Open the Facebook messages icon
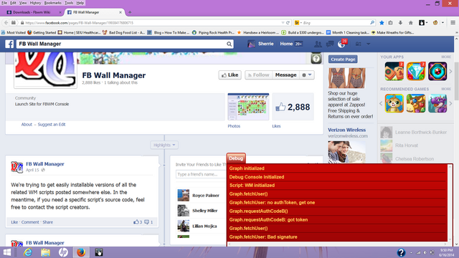The width and height of the screenshot is (459, 258). point(330,44)
